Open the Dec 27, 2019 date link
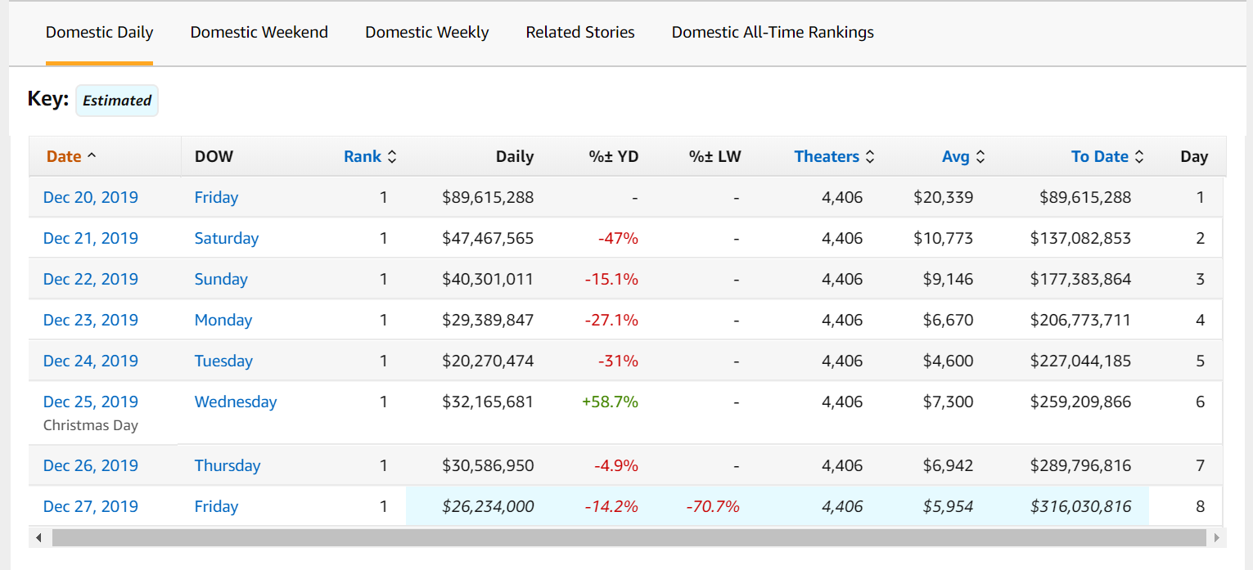This screenshot has height=570, width=1253. click(x=91, y=506)
